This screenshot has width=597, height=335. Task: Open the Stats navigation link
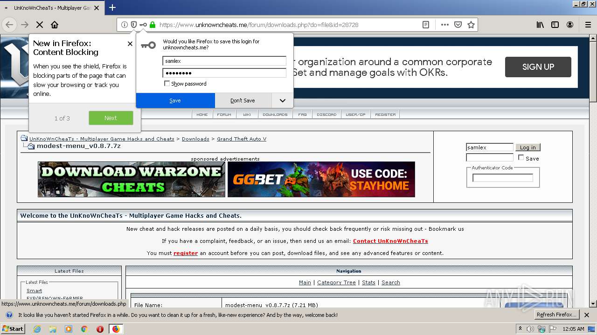coord(368,282)
